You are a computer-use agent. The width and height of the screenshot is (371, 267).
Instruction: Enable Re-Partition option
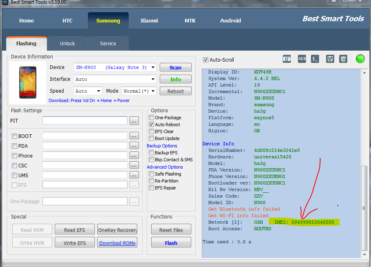152,181
